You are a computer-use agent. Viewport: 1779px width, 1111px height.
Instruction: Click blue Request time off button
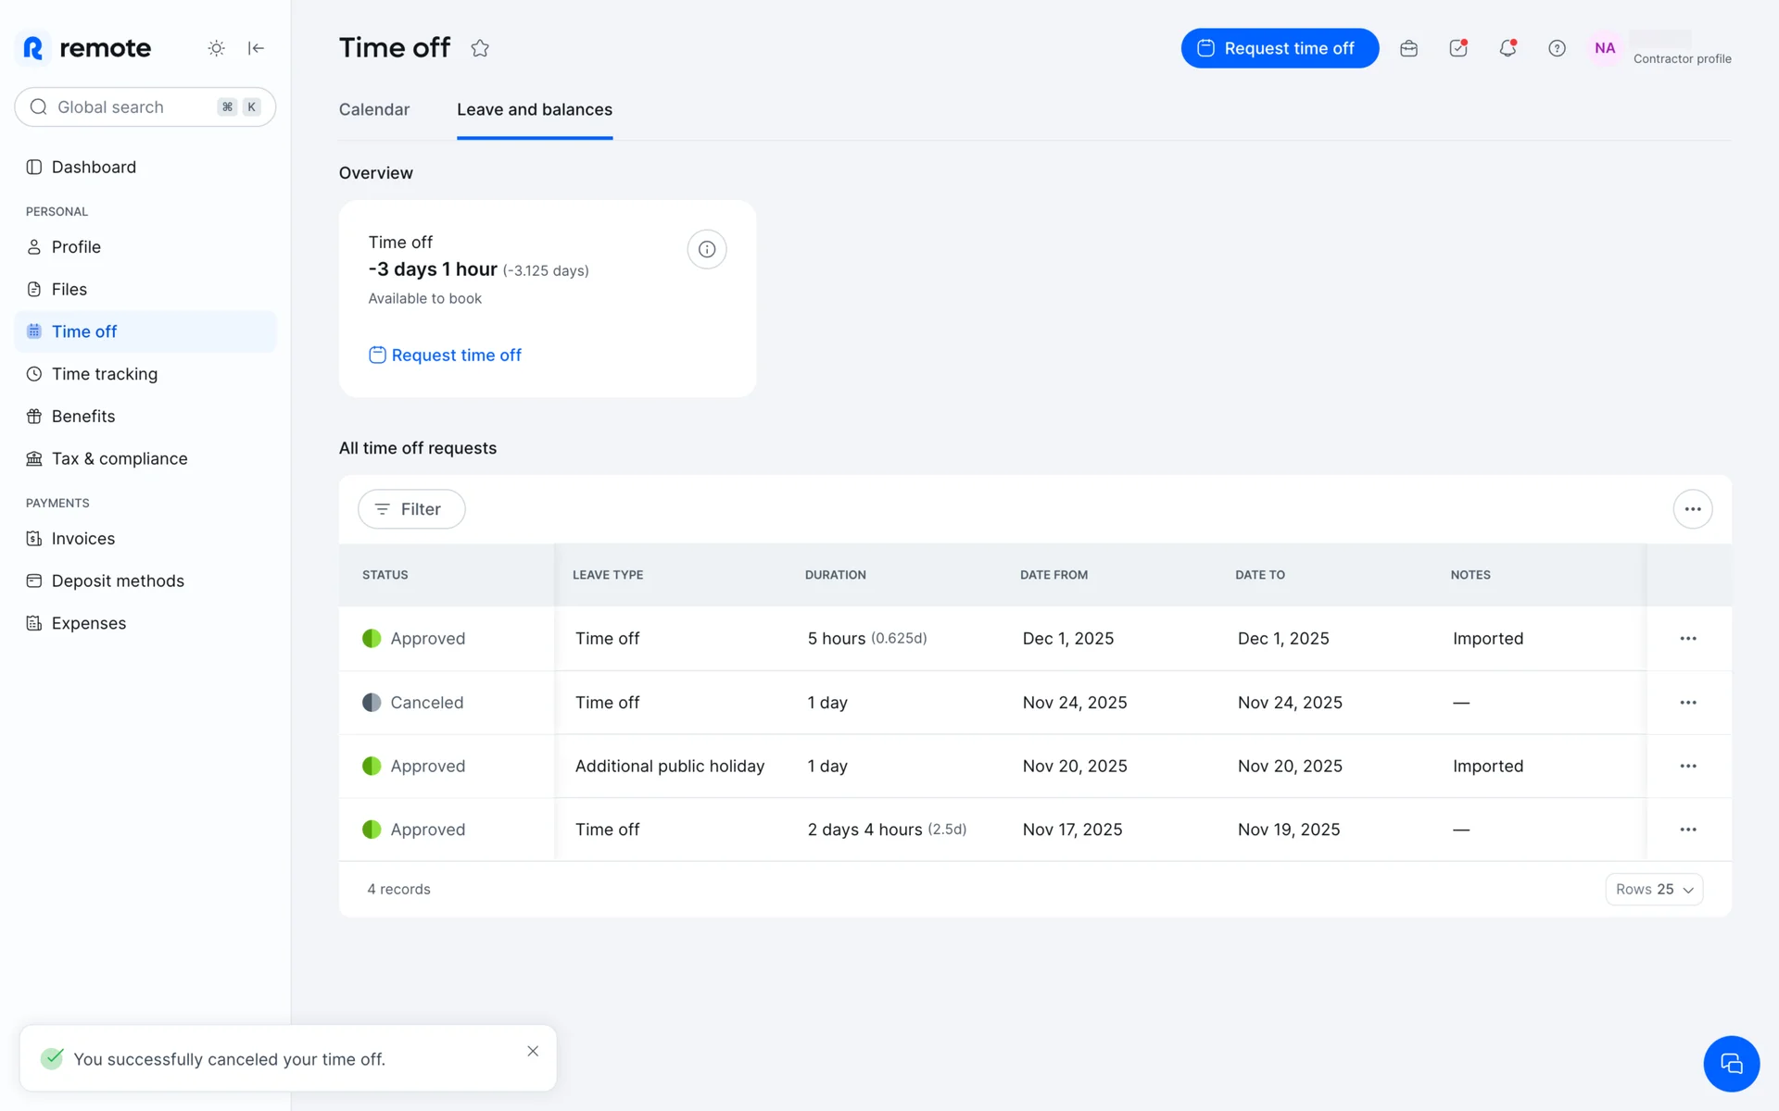point(1279,48)
